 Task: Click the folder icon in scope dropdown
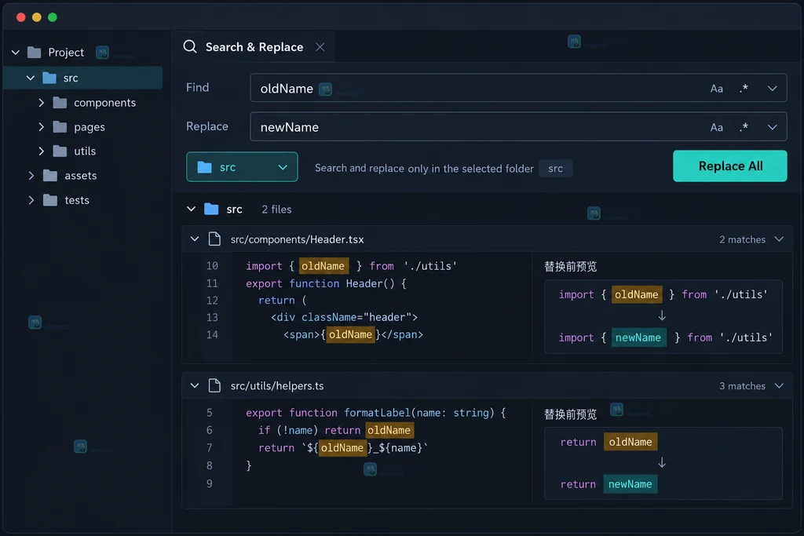tap(205, 167)
